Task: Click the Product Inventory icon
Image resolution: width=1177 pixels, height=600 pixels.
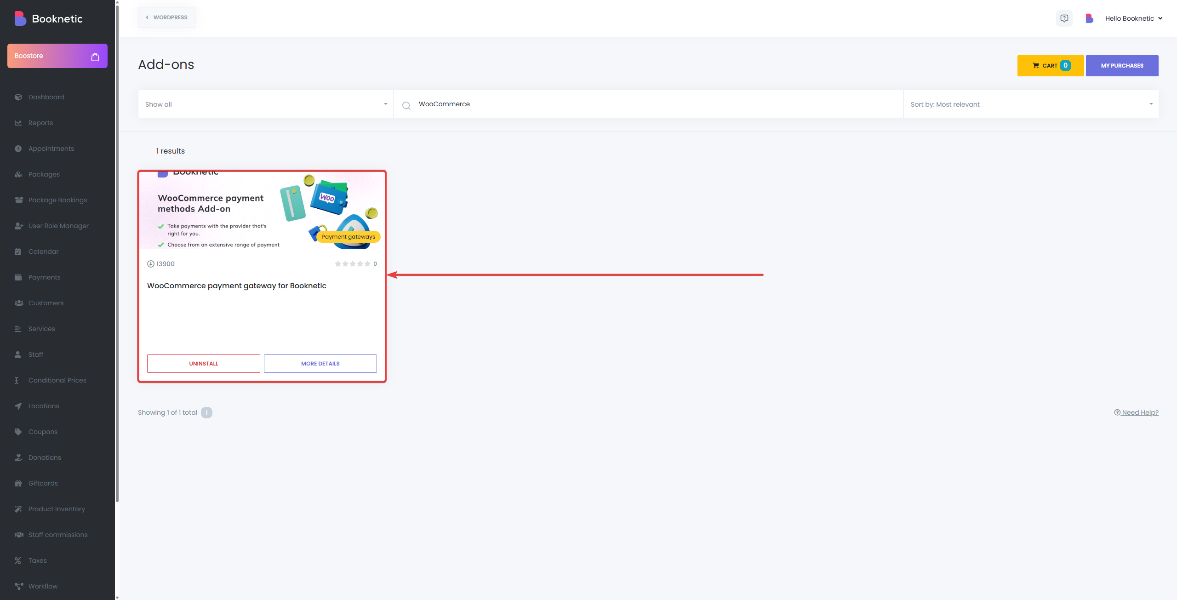Action: click(18, 509)
